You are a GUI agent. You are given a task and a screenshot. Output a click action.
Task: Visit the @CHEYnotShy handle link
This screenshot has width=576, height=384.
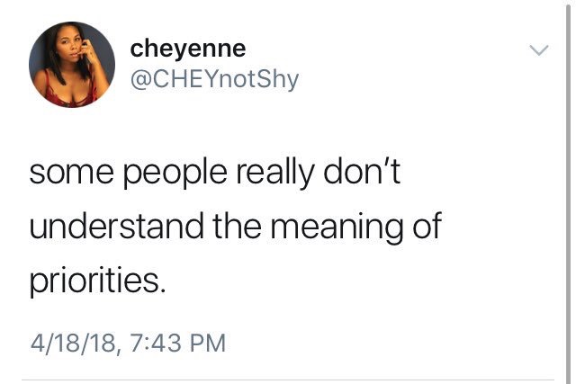(x=214, y=79)
